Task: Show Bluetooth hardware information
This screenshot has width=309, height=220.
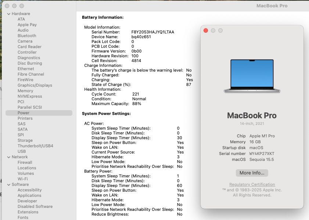Action: (27, 36)
